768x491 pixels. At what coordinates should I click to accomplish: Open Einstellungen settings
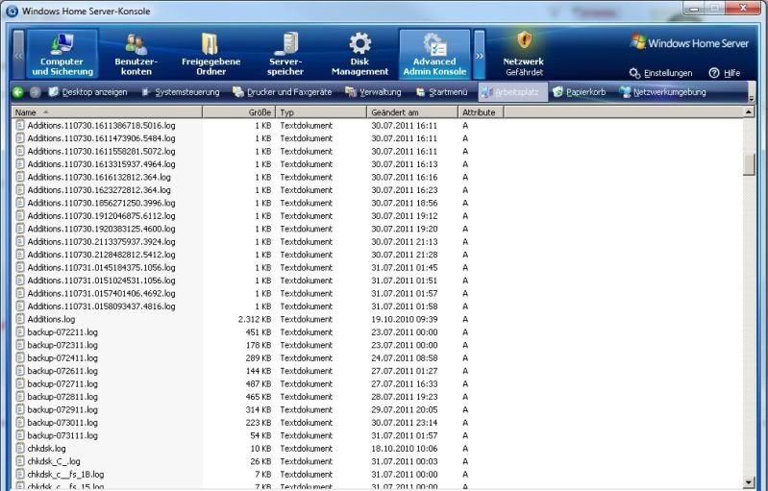[661, 73]
